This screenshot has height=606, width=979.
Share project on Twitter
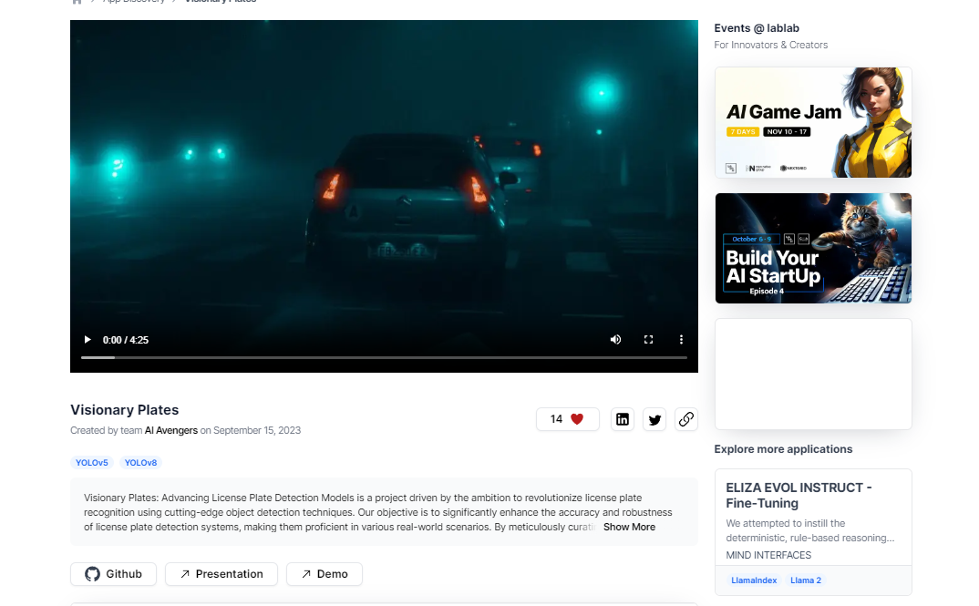[x=654, y=419]
